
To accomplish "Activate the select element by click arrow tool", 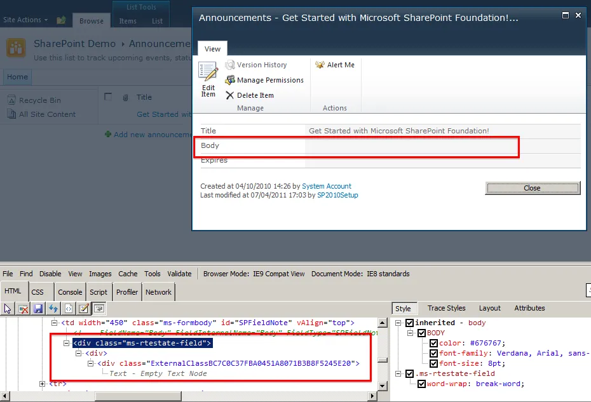I will pyautogui.click(x=8, y=309).
